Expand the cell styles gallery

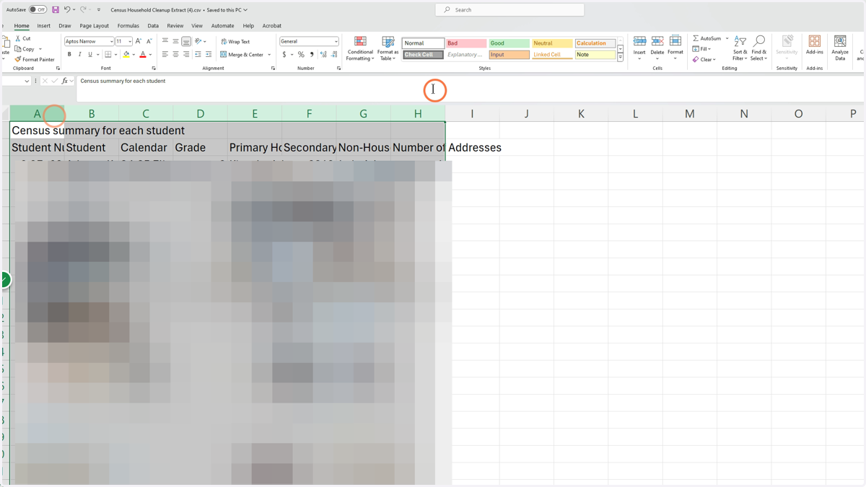tap(620, 58)
